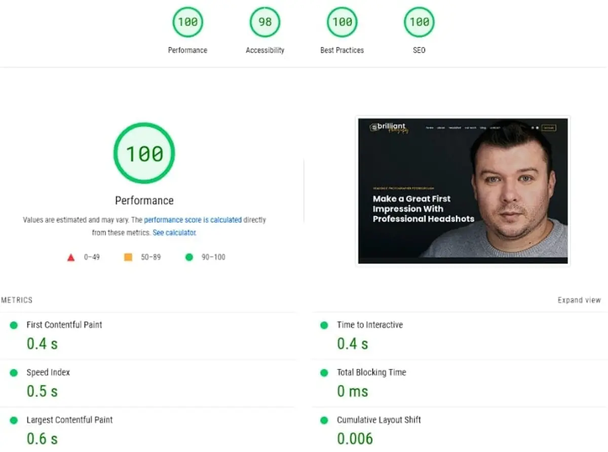Click the Best Practices score gauge

click(x=341, y=22)
